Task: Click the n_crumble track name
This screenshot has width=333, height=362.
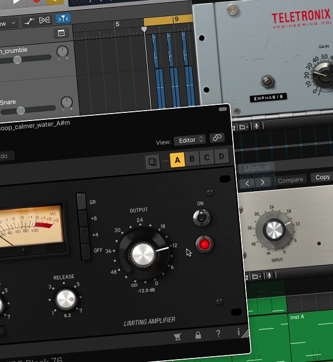Action: (14, 50)
